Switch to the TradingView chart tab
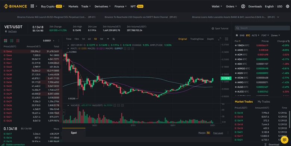The width and height of the screenshot is (291, 146). (x=197, y=39)
